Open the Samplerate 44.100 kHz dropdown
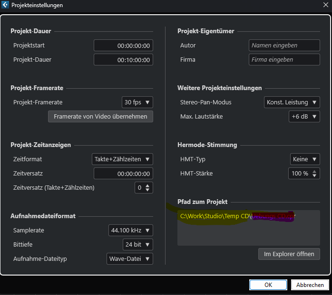 point(130,230)
